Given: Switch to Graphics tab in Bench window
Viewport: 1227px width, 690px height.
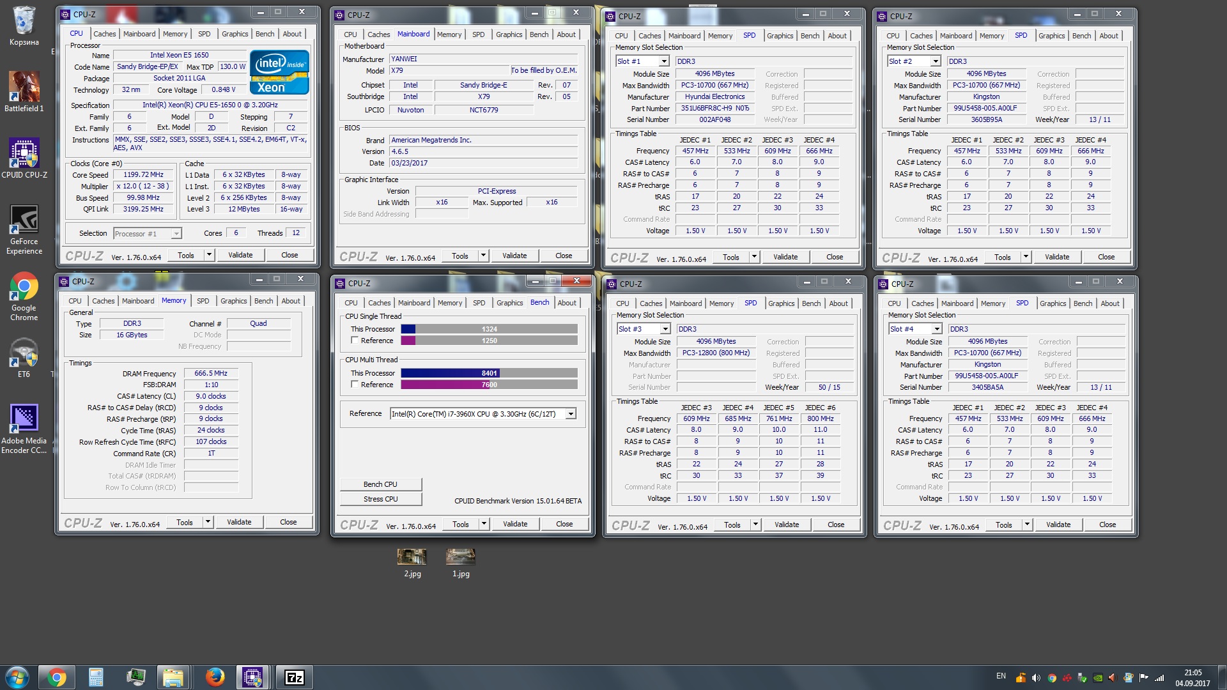Looking at the screenshot, I should [509, 303].
